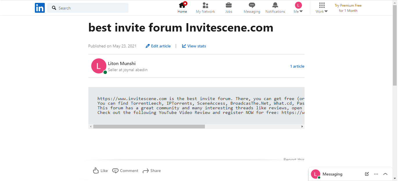This screenshot has width=399, height=181.
Task: Open View stats for article
Action: coord(194,46)
